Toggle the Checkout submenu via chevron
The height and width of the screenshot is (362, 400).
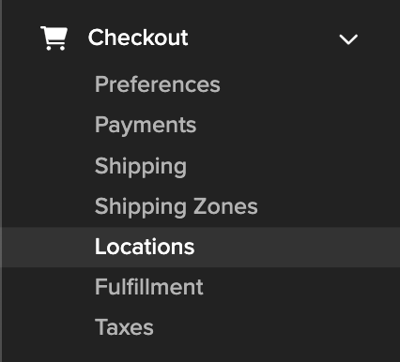348,39
